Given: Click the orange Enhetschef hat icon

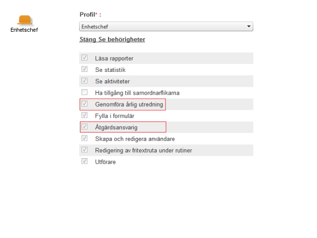Looking at the screenshot, I should coord(25,20).
